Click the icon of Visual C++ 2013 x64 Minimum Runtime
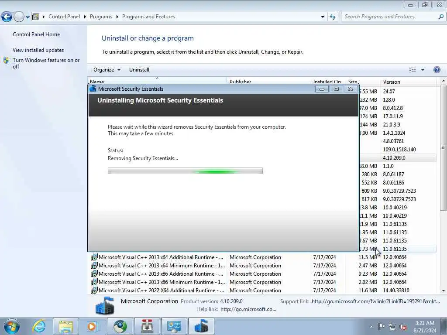This screenshot has height=335, width=447. (x=94, y=266)
